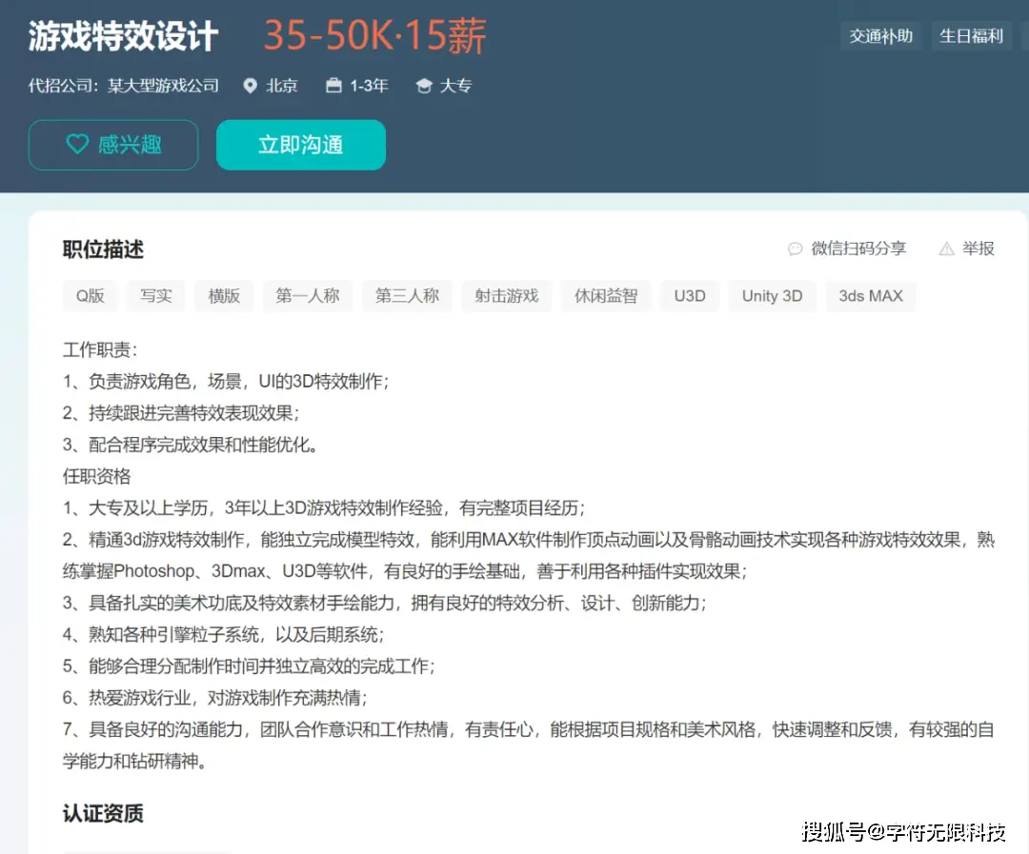Mark the job as interesting with 感兴趣

pos(112,144)
